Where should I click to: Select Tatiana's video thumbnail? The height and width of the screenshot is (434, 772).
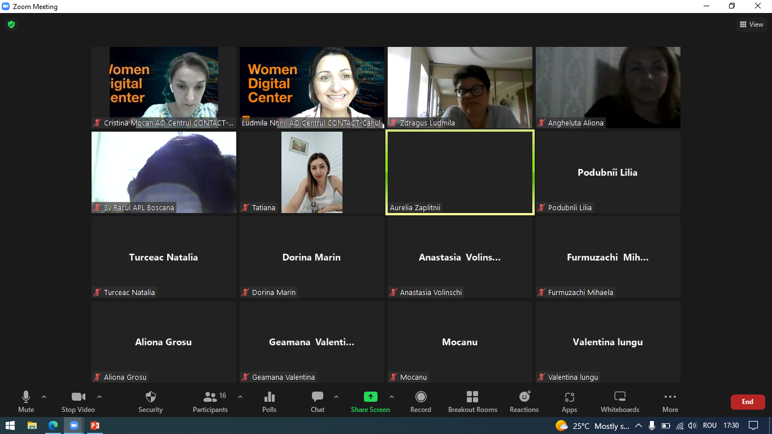coord(311,172)
